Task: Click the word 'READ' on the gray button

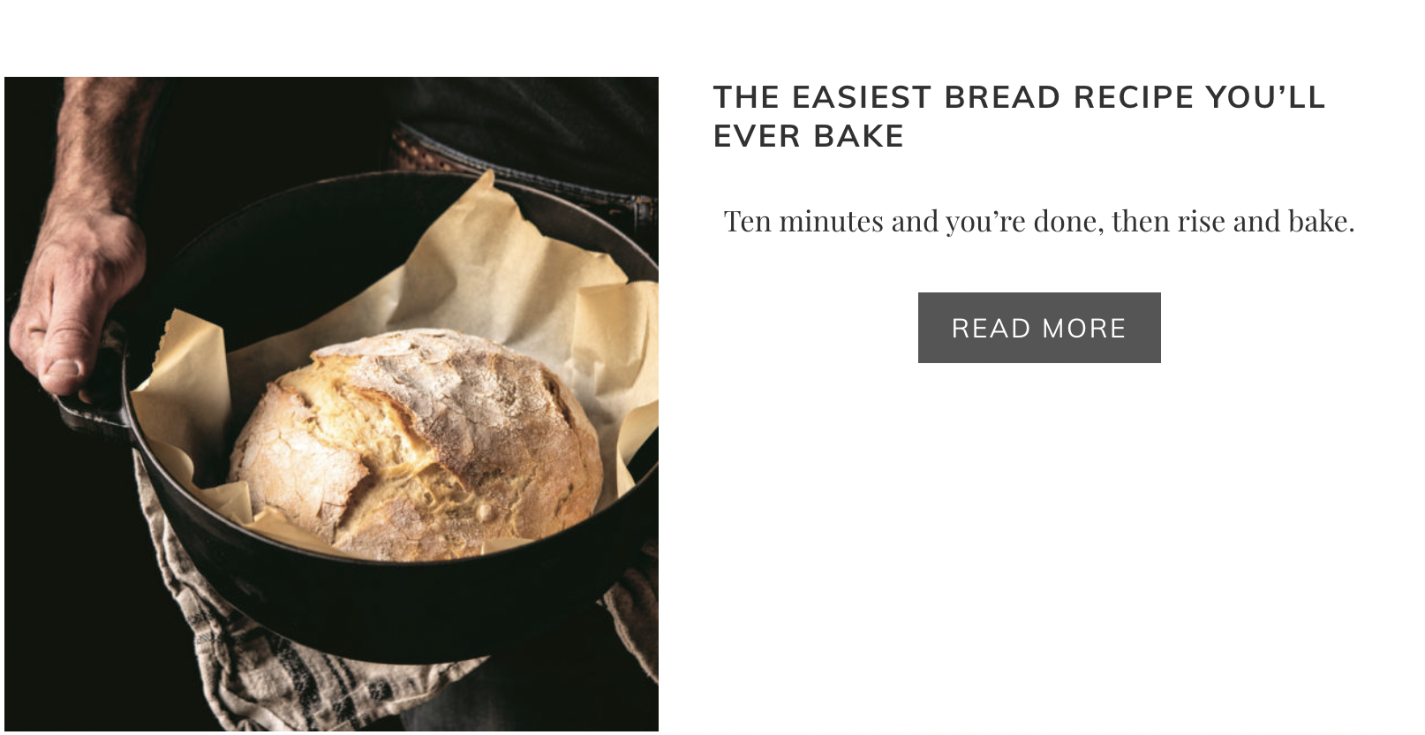Action: (x=991, y=329)
